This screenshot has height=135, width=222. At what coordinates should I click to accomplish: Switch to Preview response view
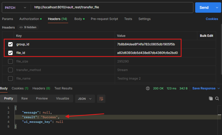click(42, 98)
